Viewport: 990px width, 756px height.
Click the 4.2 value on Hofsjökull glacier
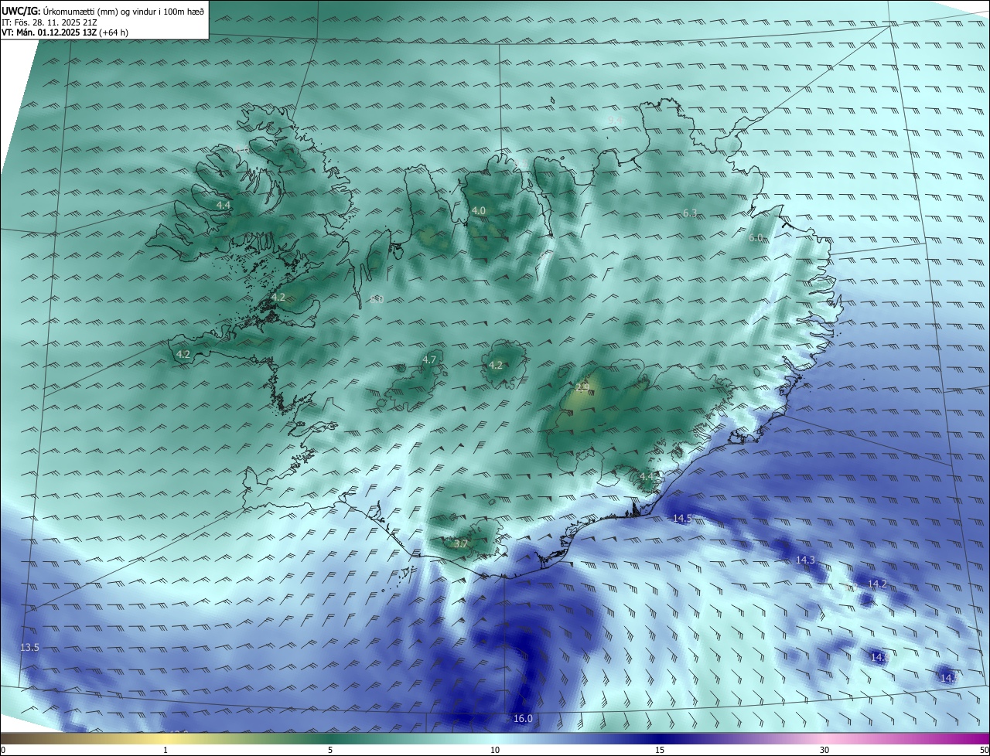click(x=496, y=366)
